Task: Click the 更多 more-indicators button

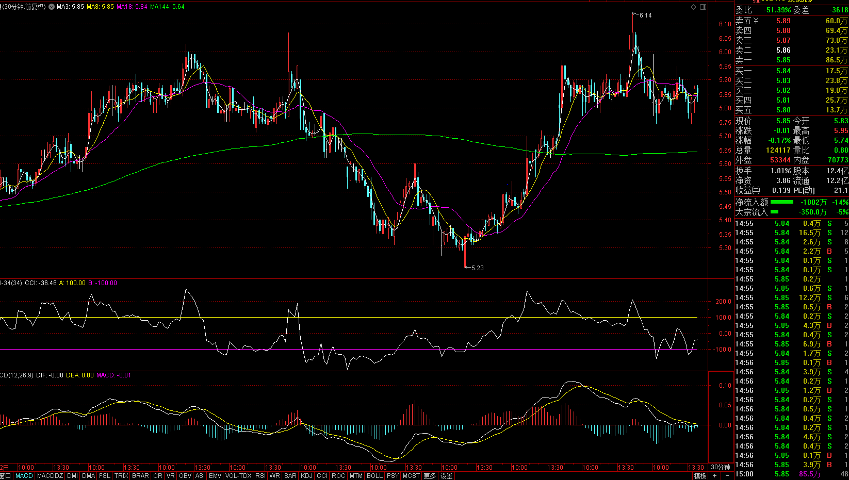Action: (430, 476)
